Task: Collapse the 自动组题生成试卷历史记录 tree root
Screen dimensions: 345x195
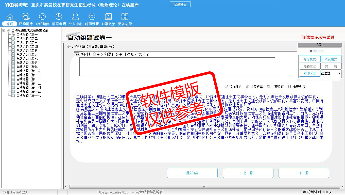Action: [4, 30]
